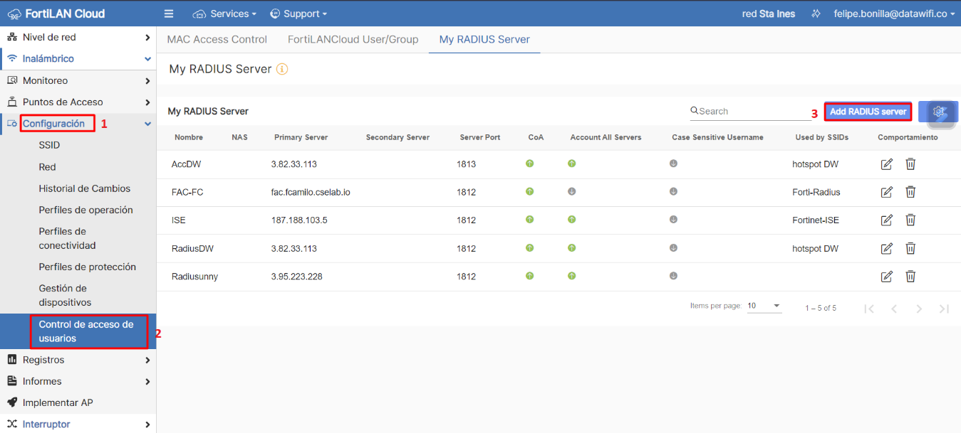This screenshot has height=433, width=961.
Task: Expand the Registros menu
Action: 78,360
